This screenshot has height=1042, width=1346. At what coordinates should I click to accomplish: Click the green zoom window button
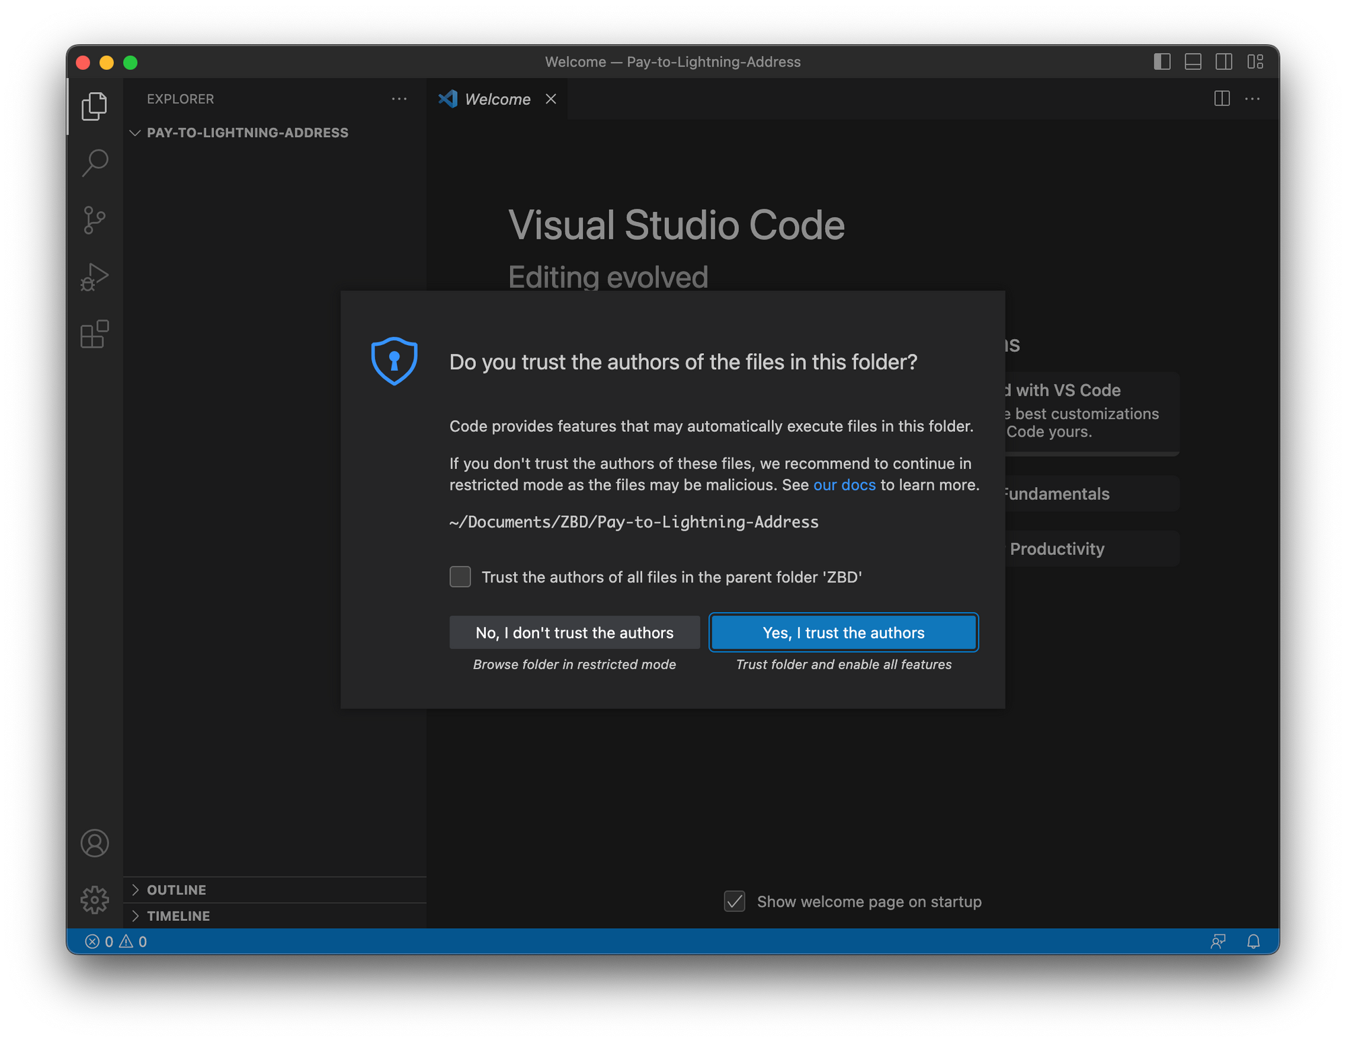pyautogui.click(x=131, y=63)
